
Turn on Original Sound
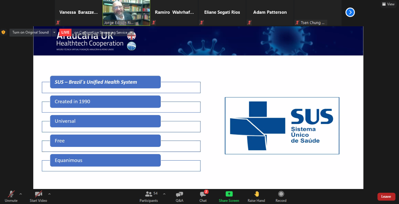[30, 32]
